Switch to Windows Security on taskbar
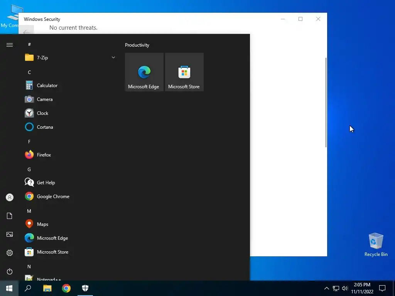This screenshot has height=296, width=395. click(85, 288)
